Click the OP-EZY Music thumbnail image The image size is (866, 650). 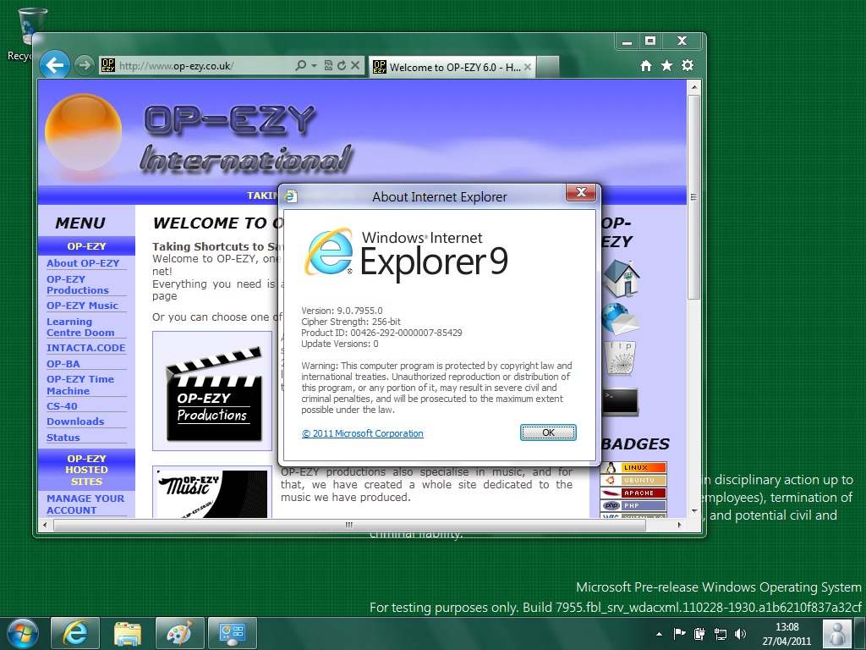pyautogui.click(x=212, y=492)
